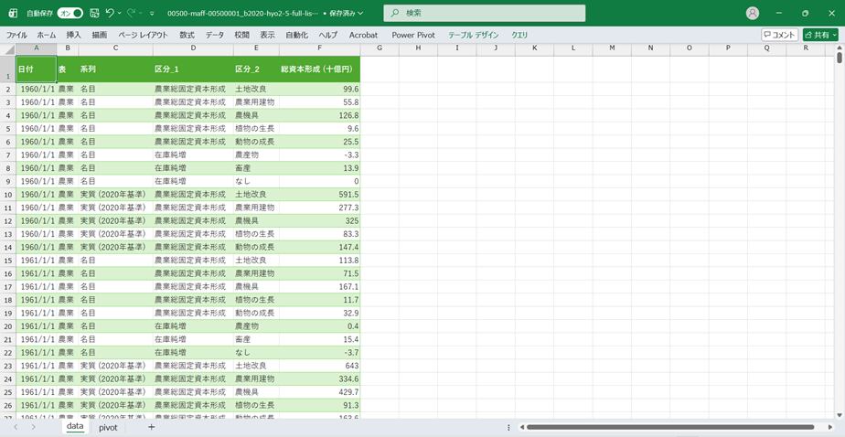The width and height of the screenshot is (845, 437).
Task: Click the Excel app logo icon
Action: tap(13, 14)
